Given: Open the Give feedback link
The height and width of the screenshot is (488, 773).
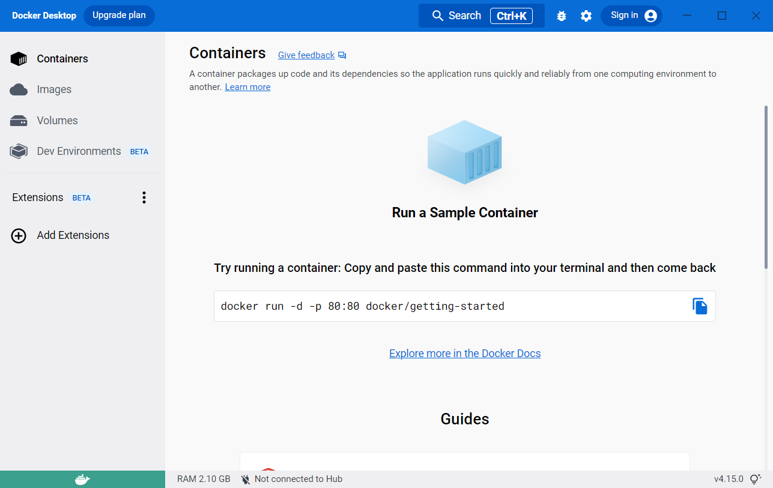Looking at the screenshot, I should click(x=306, y=55).
